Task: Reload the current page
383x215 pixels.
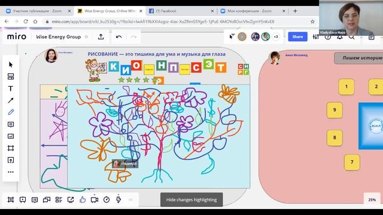Action: 26,21
